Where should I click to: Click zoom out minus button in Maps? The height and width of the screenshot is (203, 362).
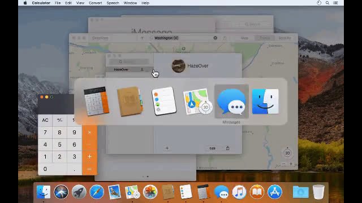[x=284, y=164]
